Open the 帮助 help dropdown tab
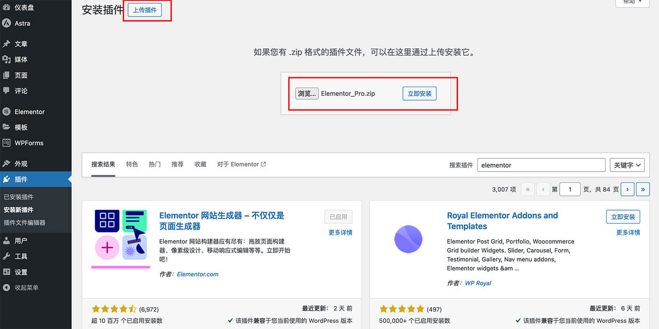This screenshot has width=659, height=329. (632, 2)
